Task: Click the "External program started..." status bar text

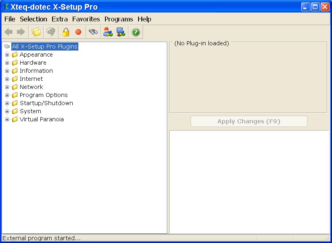Action: point(42,238)
